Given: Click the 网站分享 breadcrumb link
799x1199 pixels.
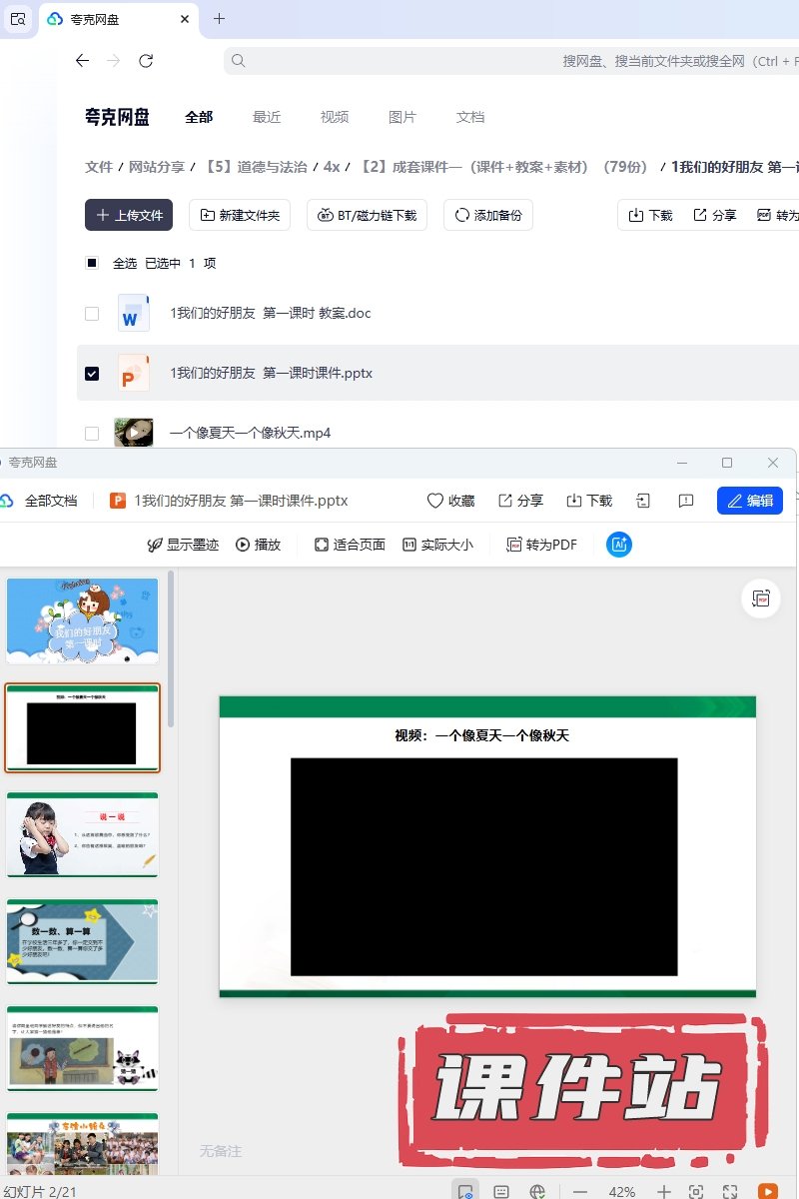Looking at the screenshot, I should tap(157, 167).
